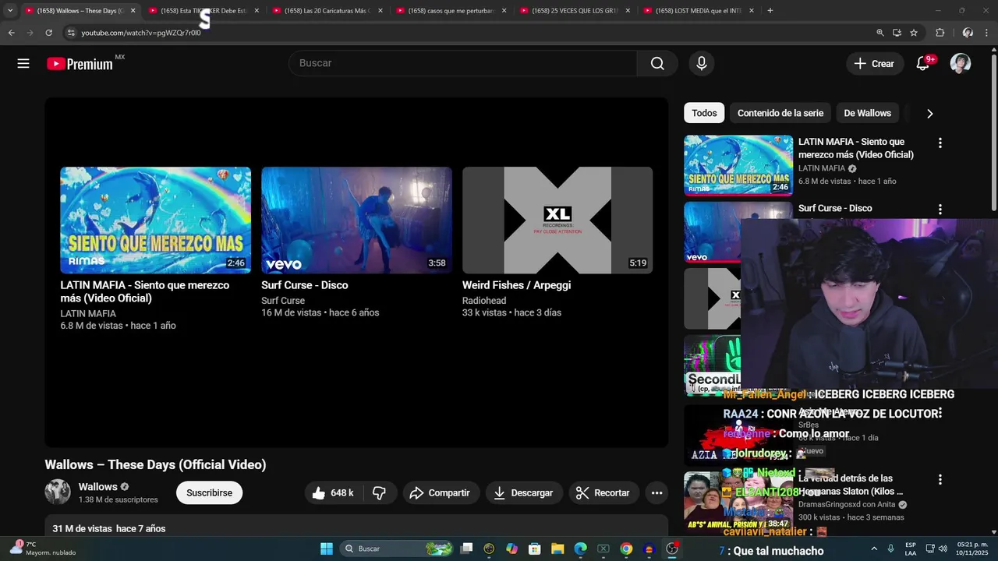Select the Contenido de la serie chip
Viewport: 998px width, 561px height.
click(x=780, y=113)
